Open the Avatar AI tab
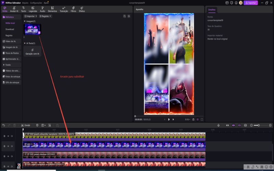Screen dimensions: 274x171 pos(14,9)
